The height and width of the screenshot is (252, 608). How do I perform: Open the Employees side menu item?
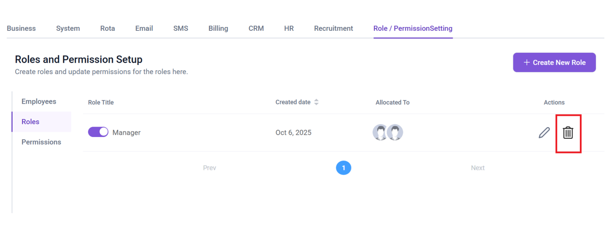tap(39, 101)
